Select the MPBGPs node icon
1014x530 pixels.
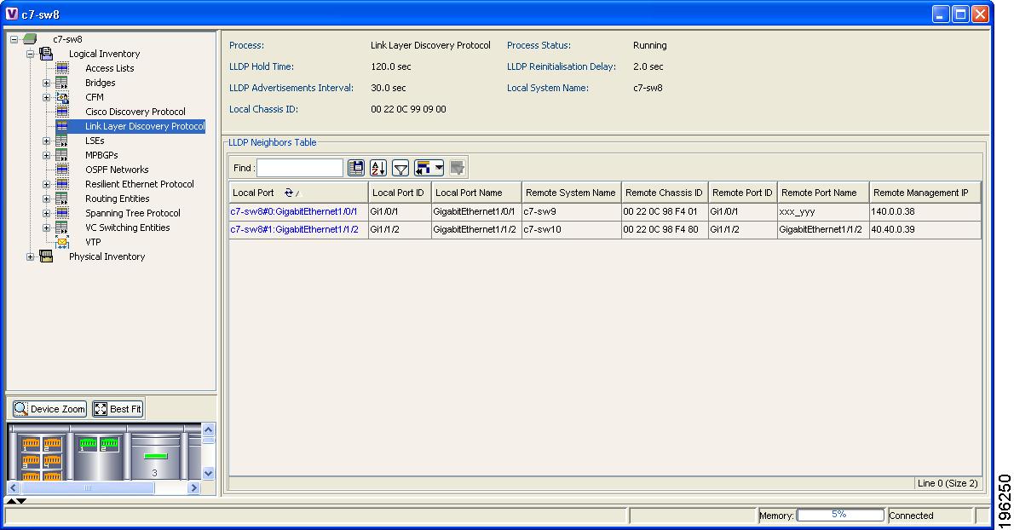click(62, 155)
